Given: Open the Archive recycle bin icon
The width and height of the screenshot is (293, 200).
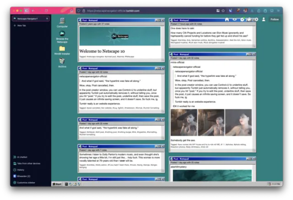Looking at the screenshot, I should pyautogui.click(x=62, y=62).
